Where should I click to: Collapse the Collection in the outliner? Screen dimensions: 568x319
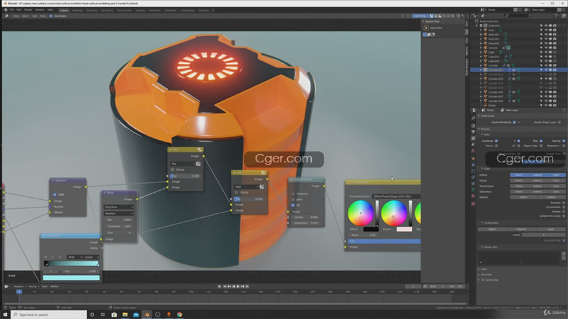click(x=478, y=26)
